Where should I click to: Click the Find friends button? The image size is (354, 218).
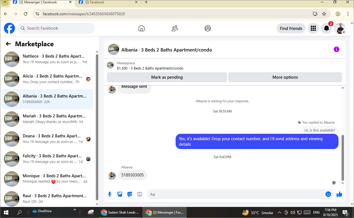[291, 28]
